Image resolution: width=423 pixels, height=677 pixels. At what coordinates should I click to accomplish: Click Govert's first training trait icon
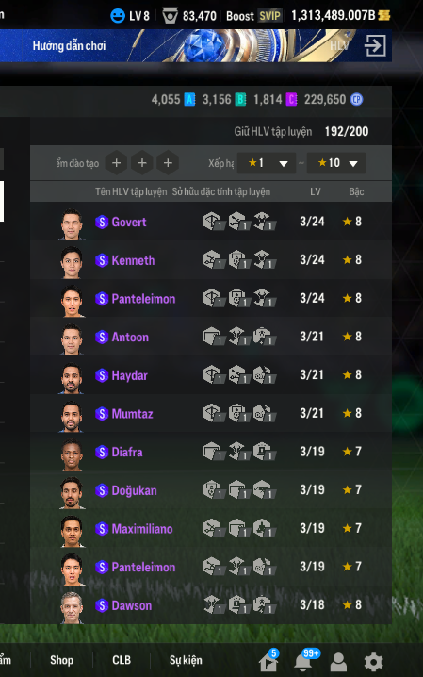coord(213,222)
